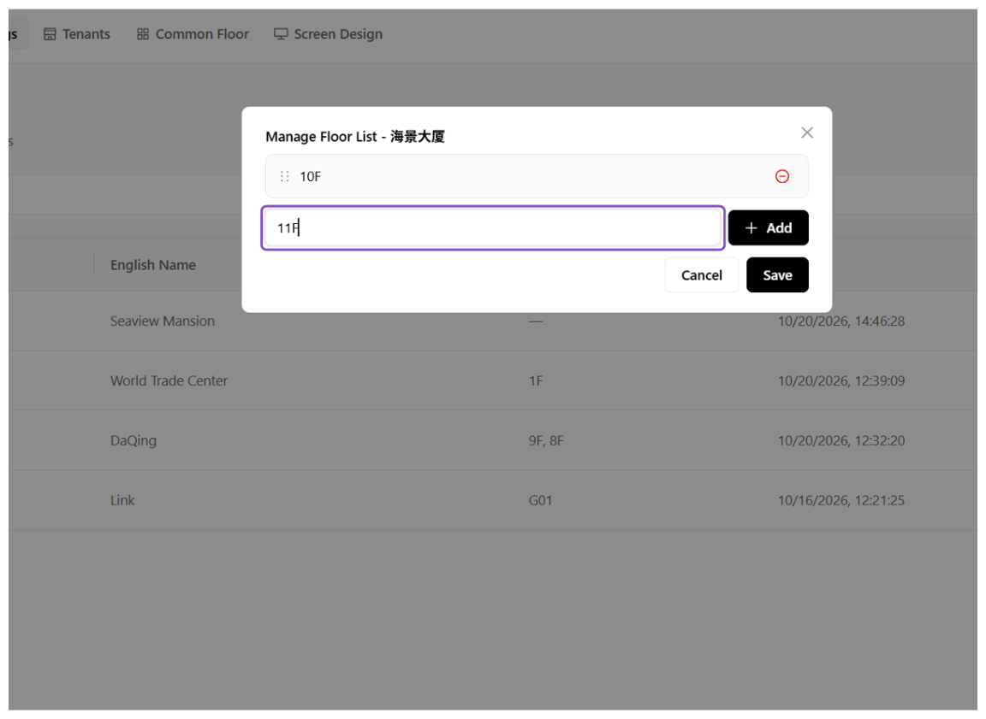Click the Tenants tab store icon
Image resolution: width=986 pixels, height=719 pixels.
50,34
